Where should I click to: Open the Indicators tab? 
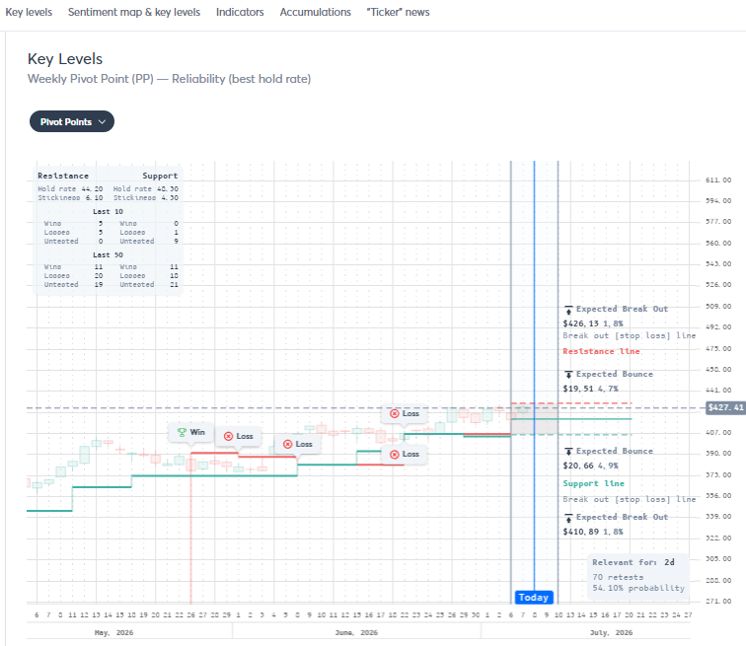(240, 13)
